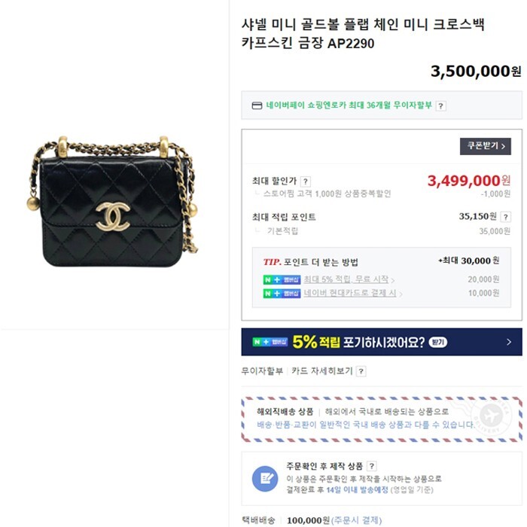Select the 무이자할부 tab
The height and width of the screenshot is (527, 527).
pos(262,371)
